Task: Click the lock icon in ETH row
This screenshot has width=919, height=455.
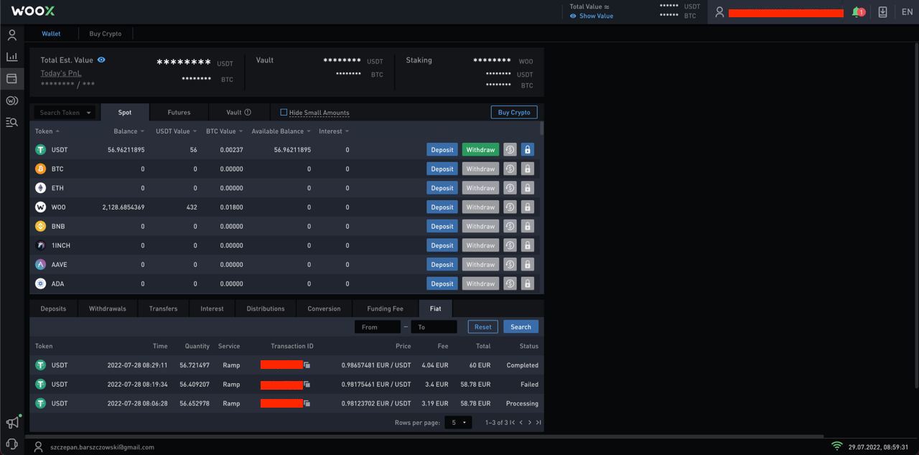Action: 528,188
